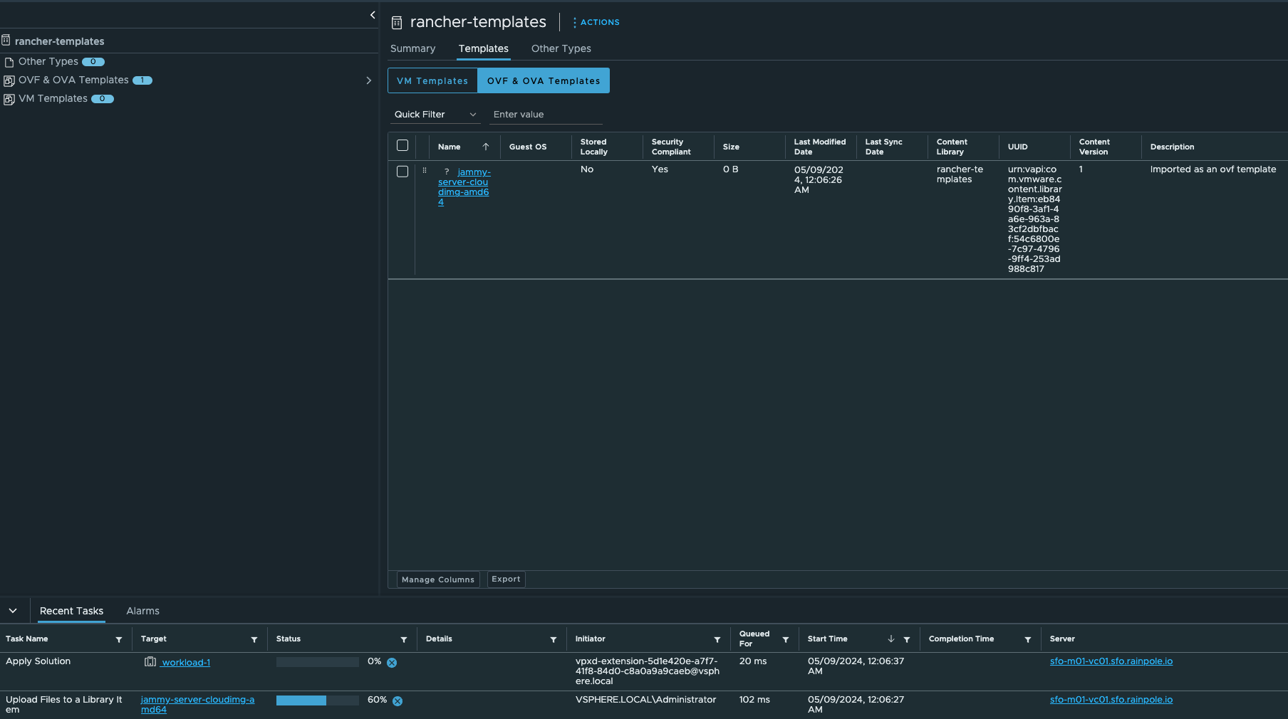Click the Stored Locally column header
Viewport: 1288px width, 719px height.
(x=594, y=147)
